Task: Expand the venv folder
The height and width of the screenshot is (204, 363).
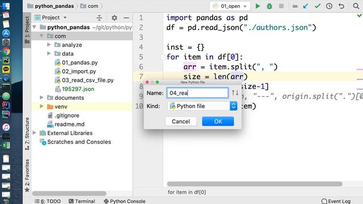Action: [x=41, y=106]
